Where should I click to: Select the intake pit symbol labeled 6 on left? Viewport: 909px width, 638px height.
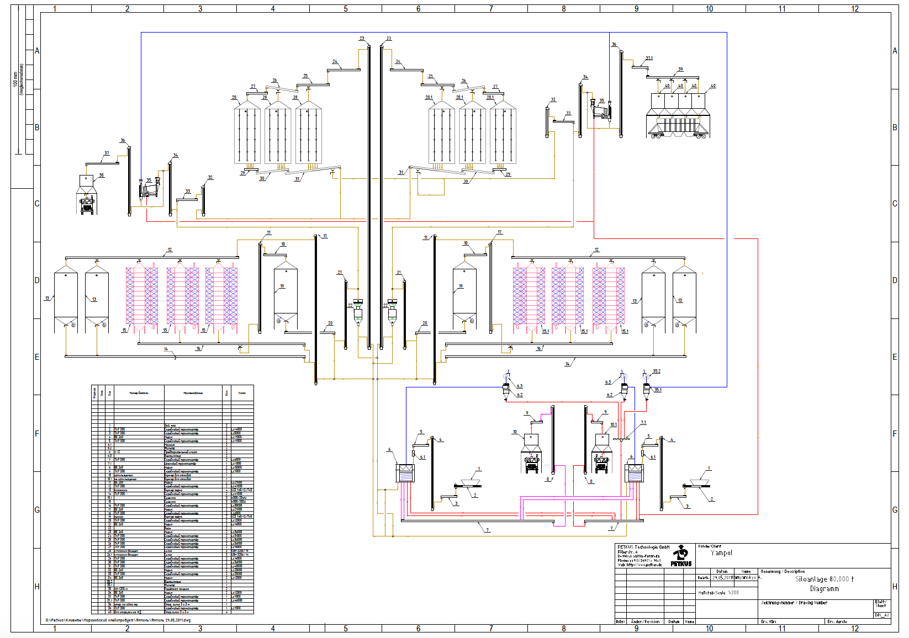[x=405, y=473]
